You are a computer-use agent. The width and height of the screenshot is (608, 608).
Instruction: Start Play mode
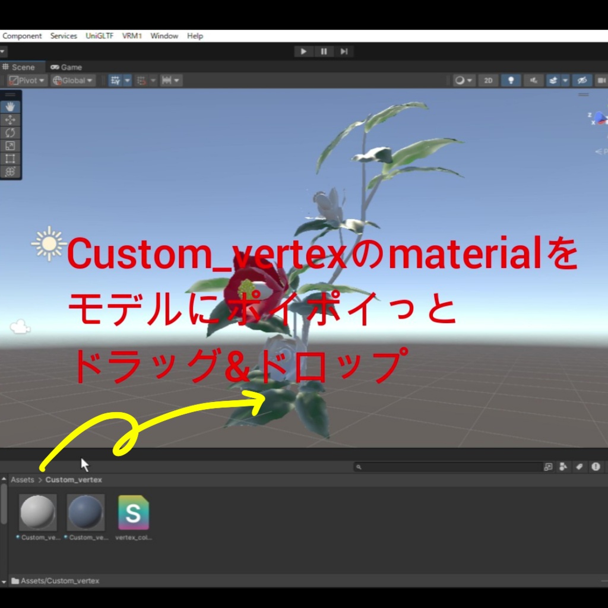pos(303,51)
